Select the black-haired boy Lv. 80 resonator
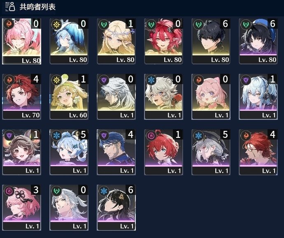 tap(211, 41)
